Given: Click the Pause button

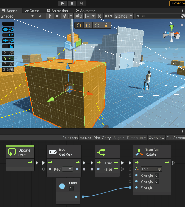Looking at the screenshot, I should (x=72, y=3).
